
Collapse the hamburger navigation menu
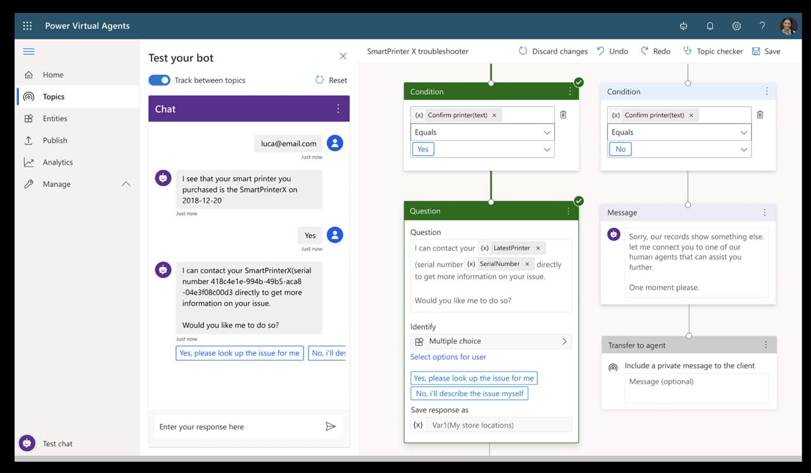coord(29,52)
